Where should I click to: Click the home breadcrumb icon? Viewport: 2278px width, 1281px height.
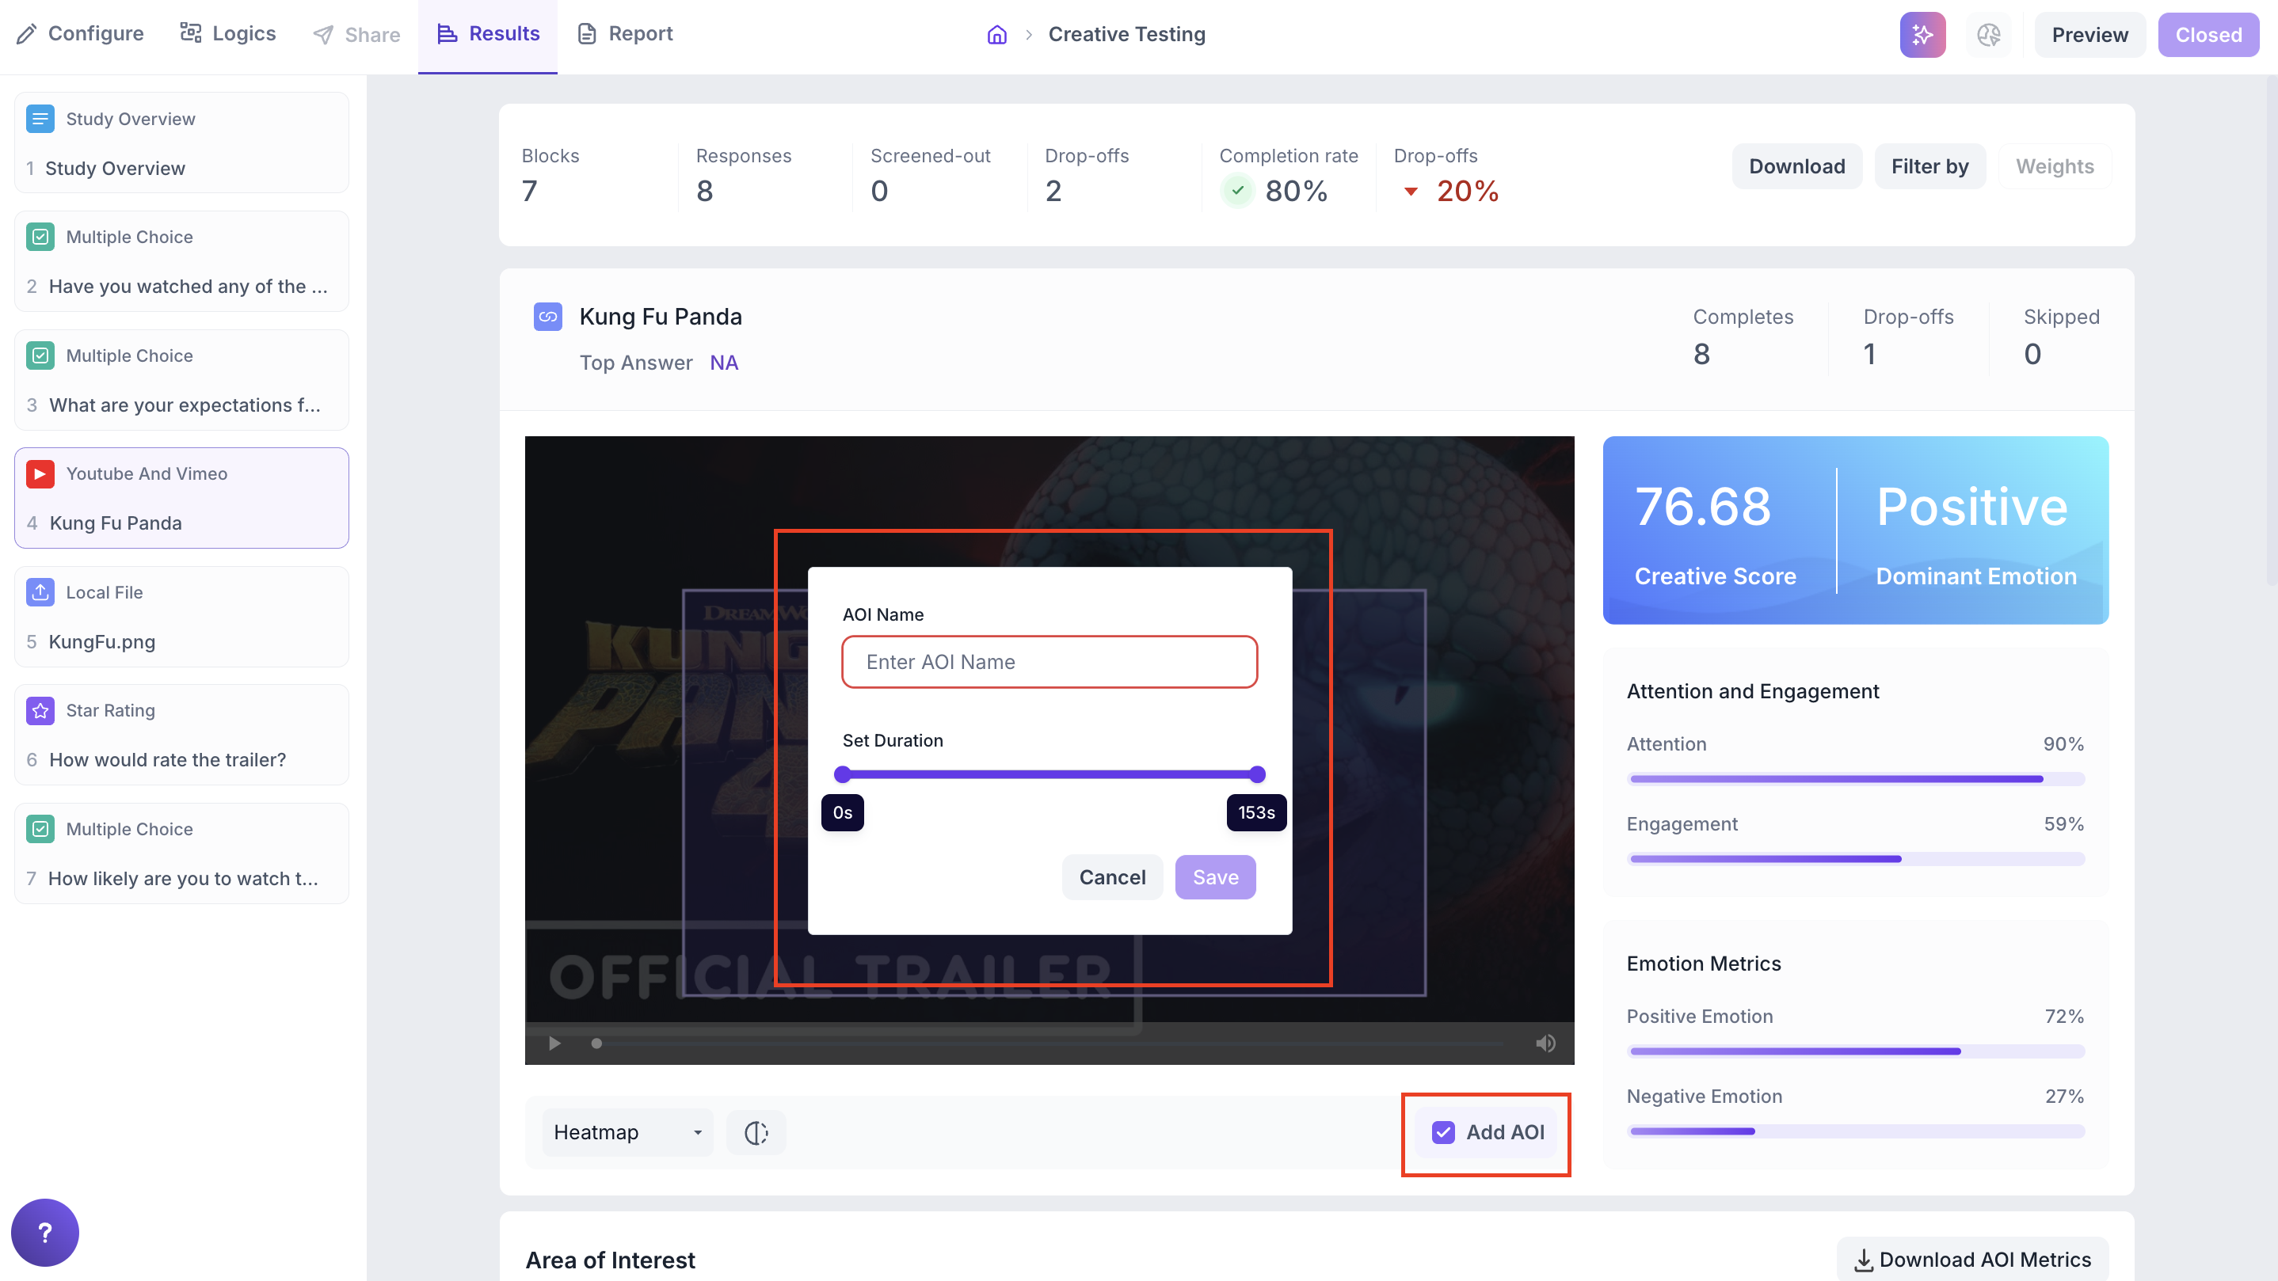point(996,35)
